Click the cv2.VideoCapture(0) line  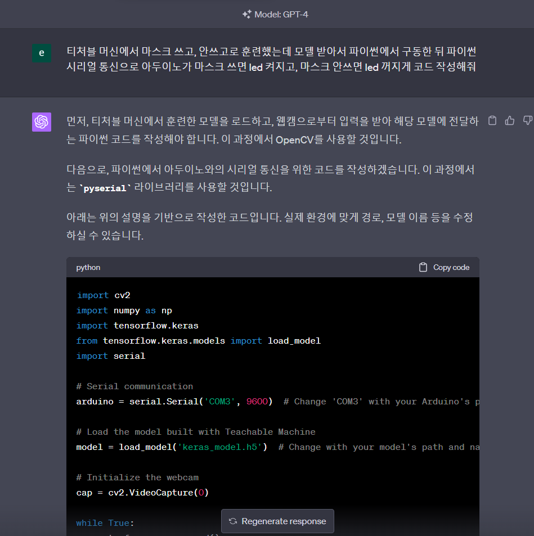pos(142,493)
